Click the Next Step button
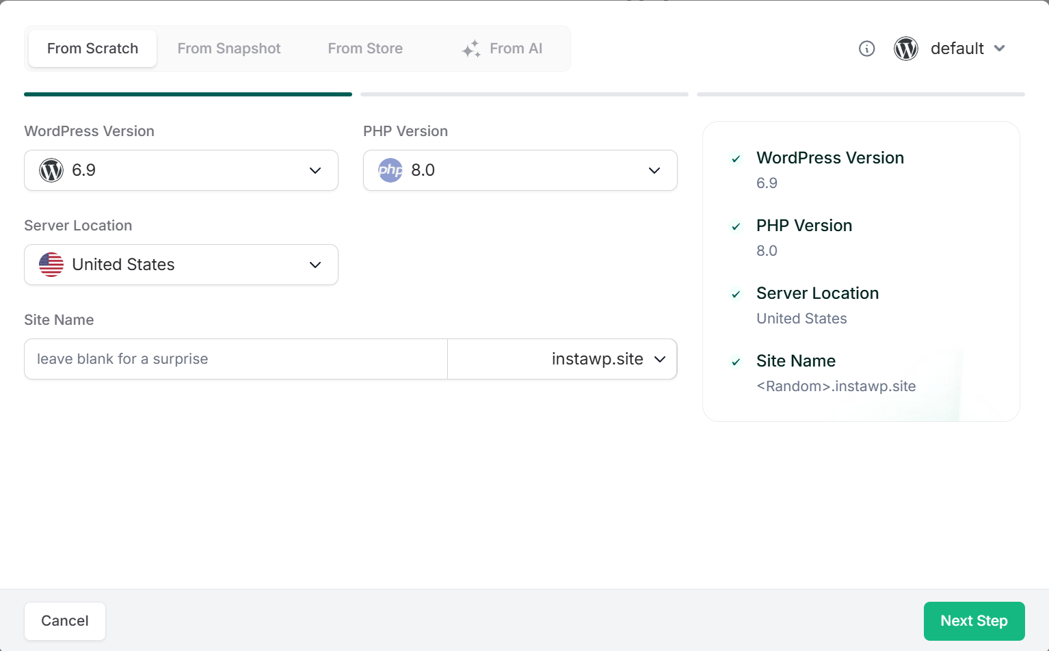Image resolution: width=1049 pixels, height=651 pixels. (x=974, y=621)
